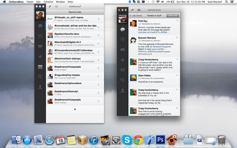Click the Subscribe button
Screen dimensions: 237x148
click(x=173, y=16)
